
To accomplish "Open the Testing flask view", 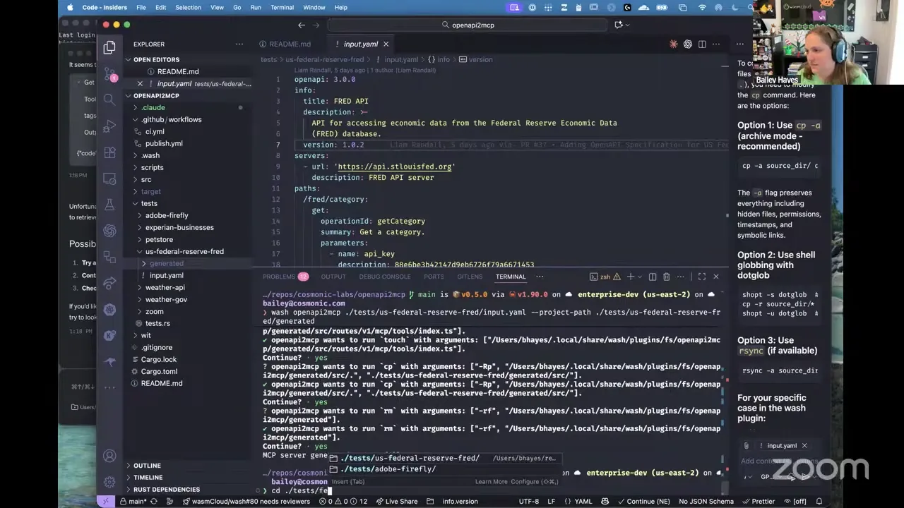I will point(109,205).
